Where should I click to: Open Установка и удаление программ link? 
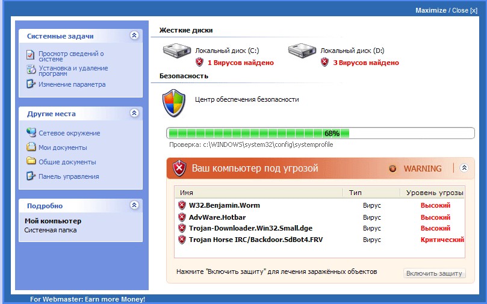click(x=73, y=71)
